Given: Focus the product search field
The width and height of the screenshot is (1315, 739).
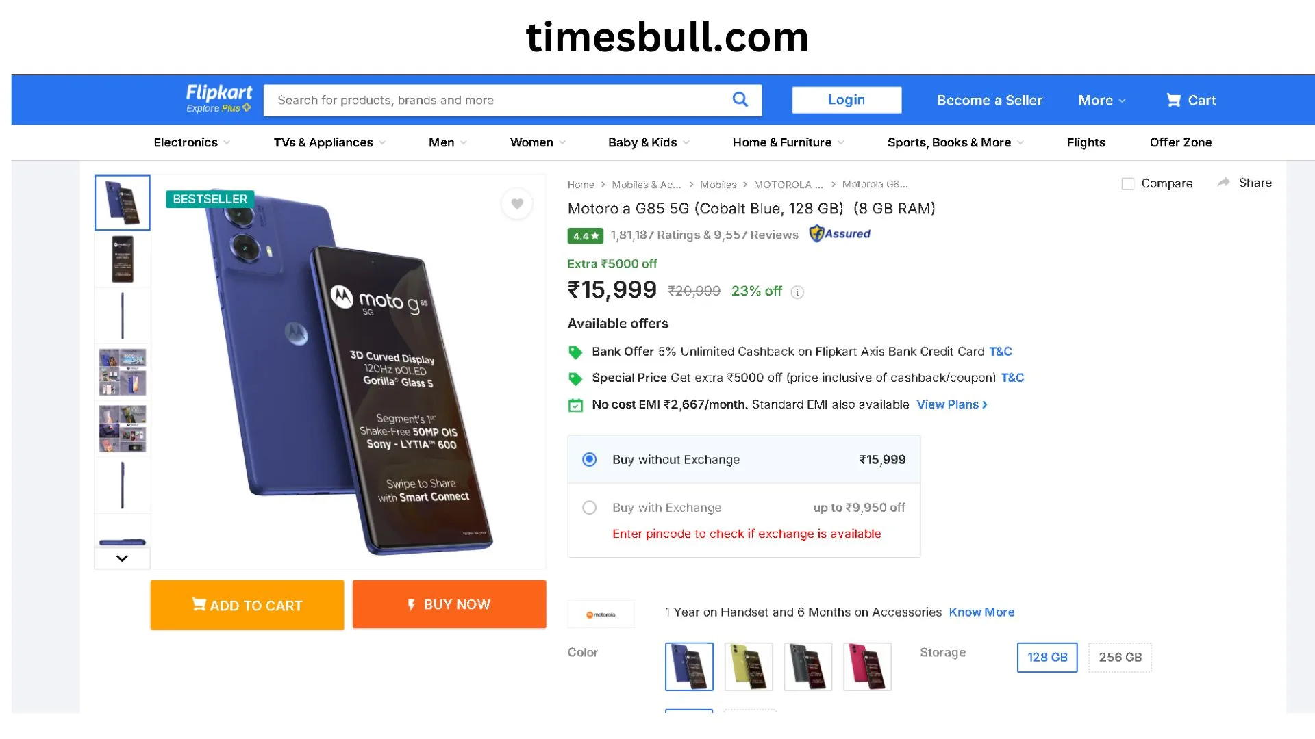Looking at the screenshot, I should (x=500, y=101).
